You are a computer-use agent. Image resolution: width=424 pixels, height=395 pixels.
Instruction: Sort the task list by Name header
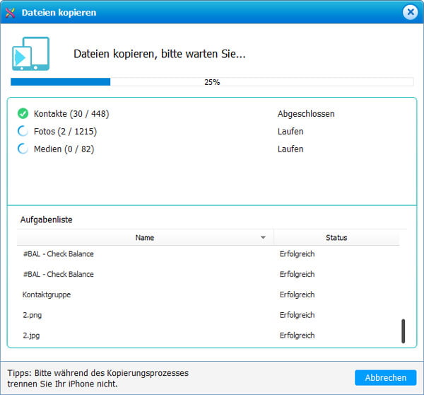coord(145,238)
